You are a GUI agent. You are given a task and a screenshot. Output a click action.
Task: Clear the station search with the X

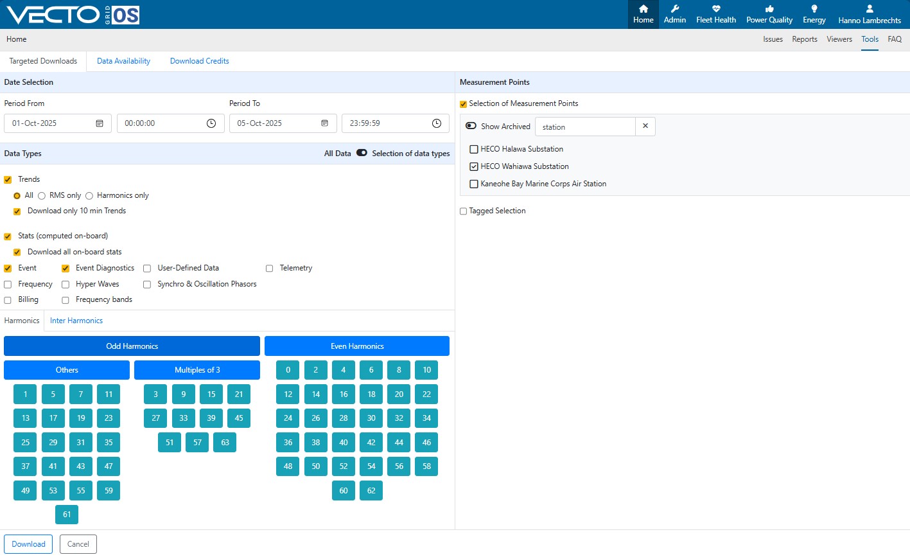pos(645,127)
